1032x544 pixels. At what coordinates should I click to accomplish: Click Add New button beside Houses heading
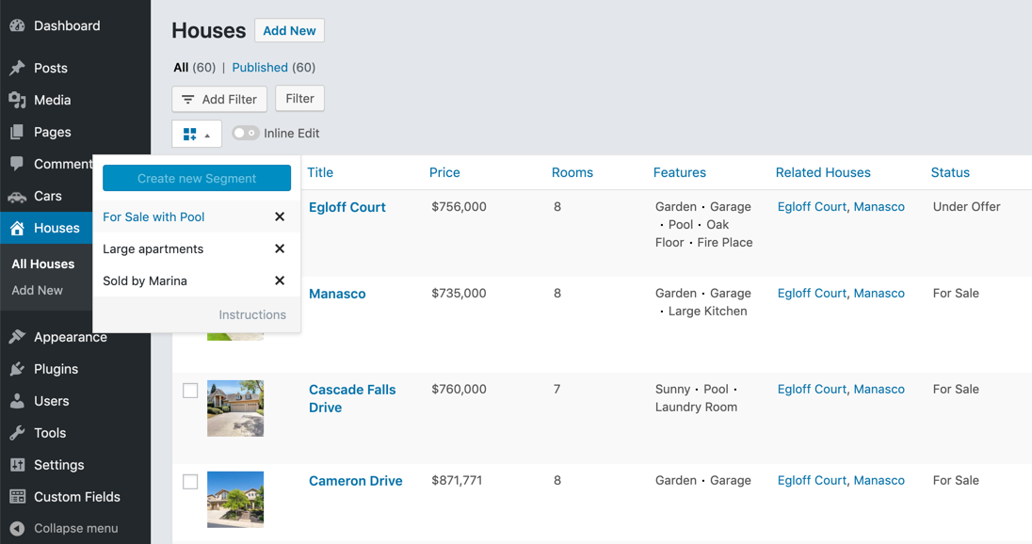tap(290, 30)
